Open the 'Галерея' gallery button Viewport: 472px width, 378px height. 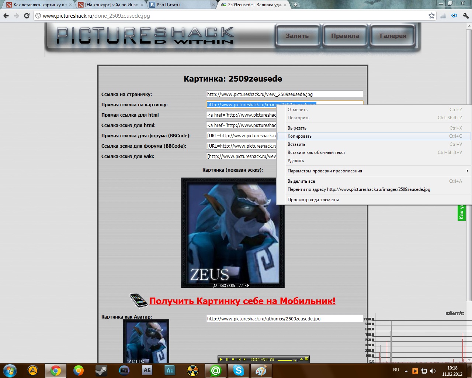click(393, 36)
